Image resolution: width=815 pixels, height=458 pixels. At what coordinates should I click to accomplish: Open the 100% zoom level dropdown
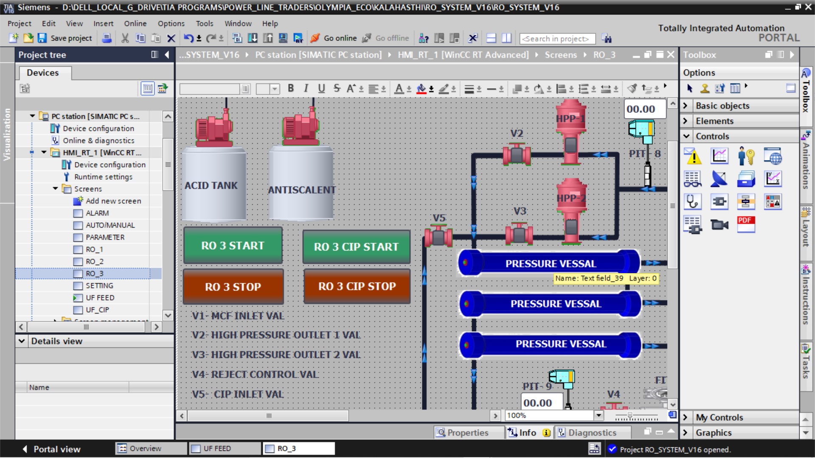(x=599, y=416)
